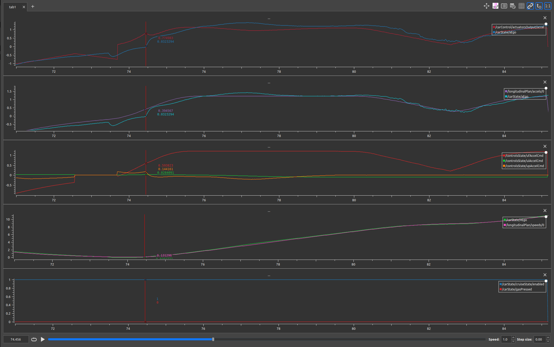Select the tab1 tab
Screen dimensions: 554x347
click(12, 7)
